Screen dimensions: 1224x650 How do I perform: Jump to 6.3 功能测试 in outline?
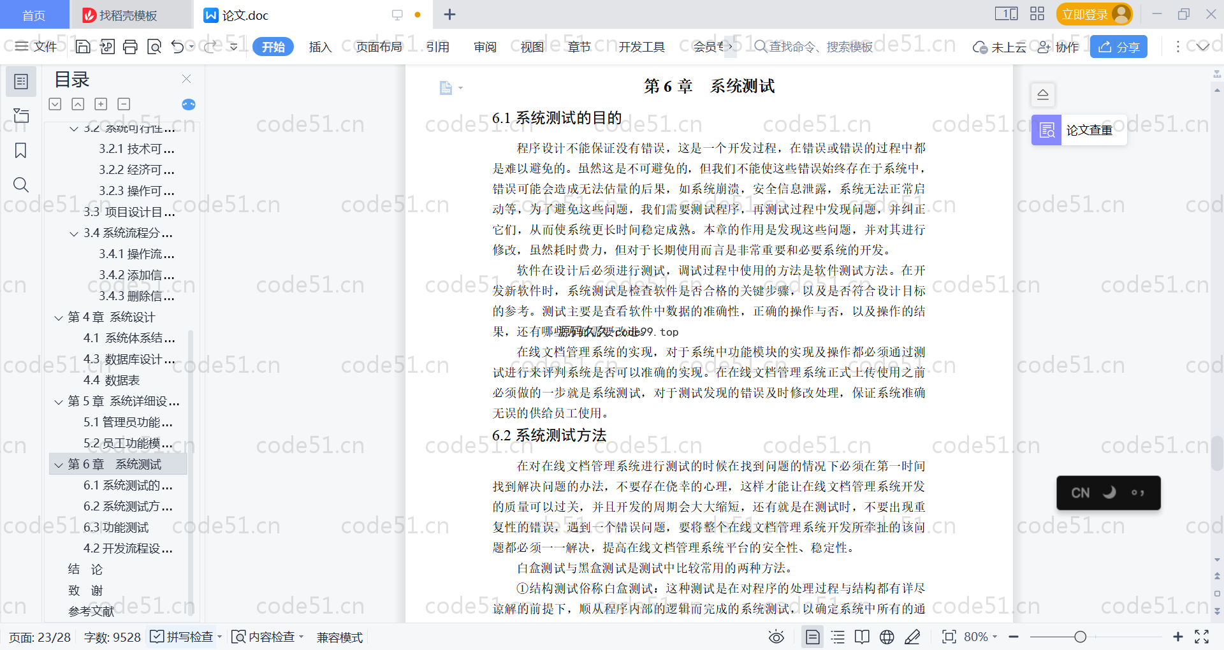tap(116, 528)
